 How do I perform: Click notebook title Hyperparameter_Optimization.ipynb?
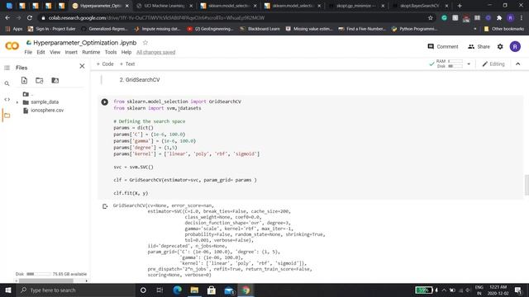point(84,43)
